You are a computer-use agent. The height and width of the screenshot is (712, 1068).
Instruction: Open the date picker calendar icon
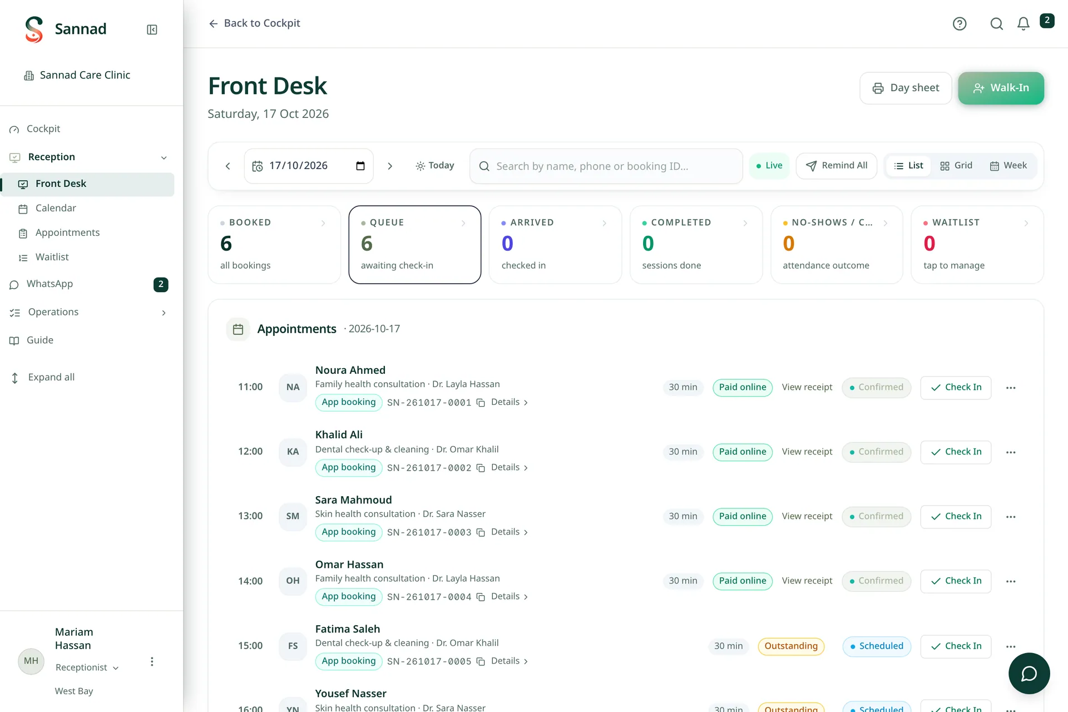pyautogui.click(x=360, y=166)
